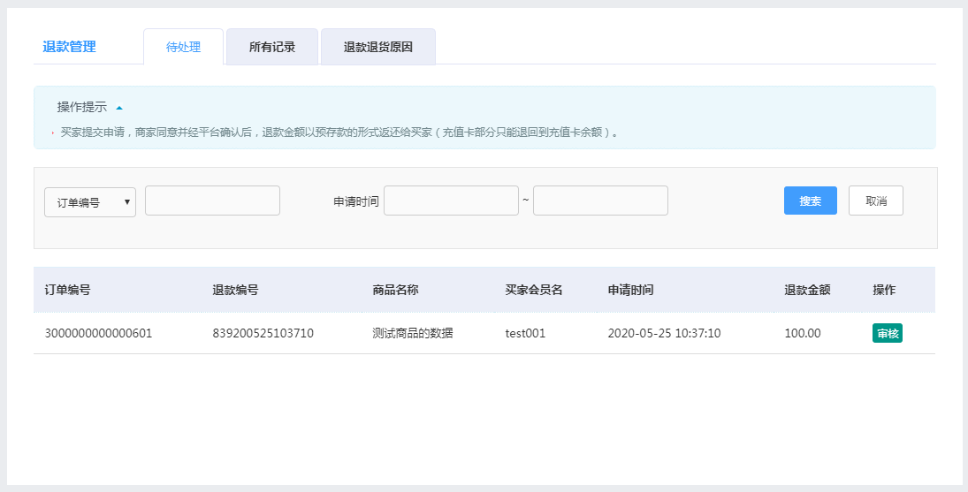Click the product name 测试商品的数据
Viewport: 968px width, 492px height.
point(413,334)
